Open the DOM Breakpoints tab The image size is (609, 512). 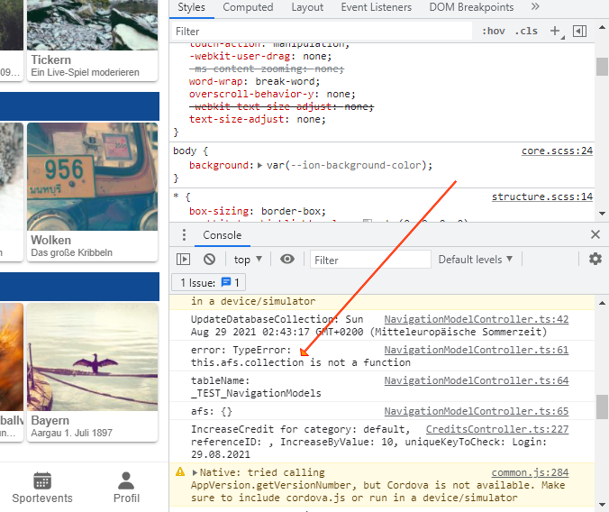pos(471,7)
